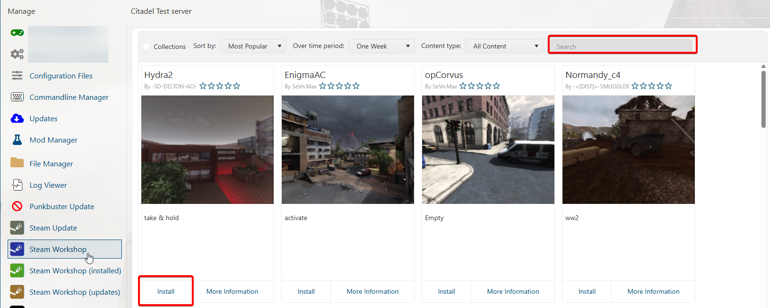Viewport: 770px width, 308px height.
Task: Open Steam Workshop (installed) menu item
Action: (75, 270)
